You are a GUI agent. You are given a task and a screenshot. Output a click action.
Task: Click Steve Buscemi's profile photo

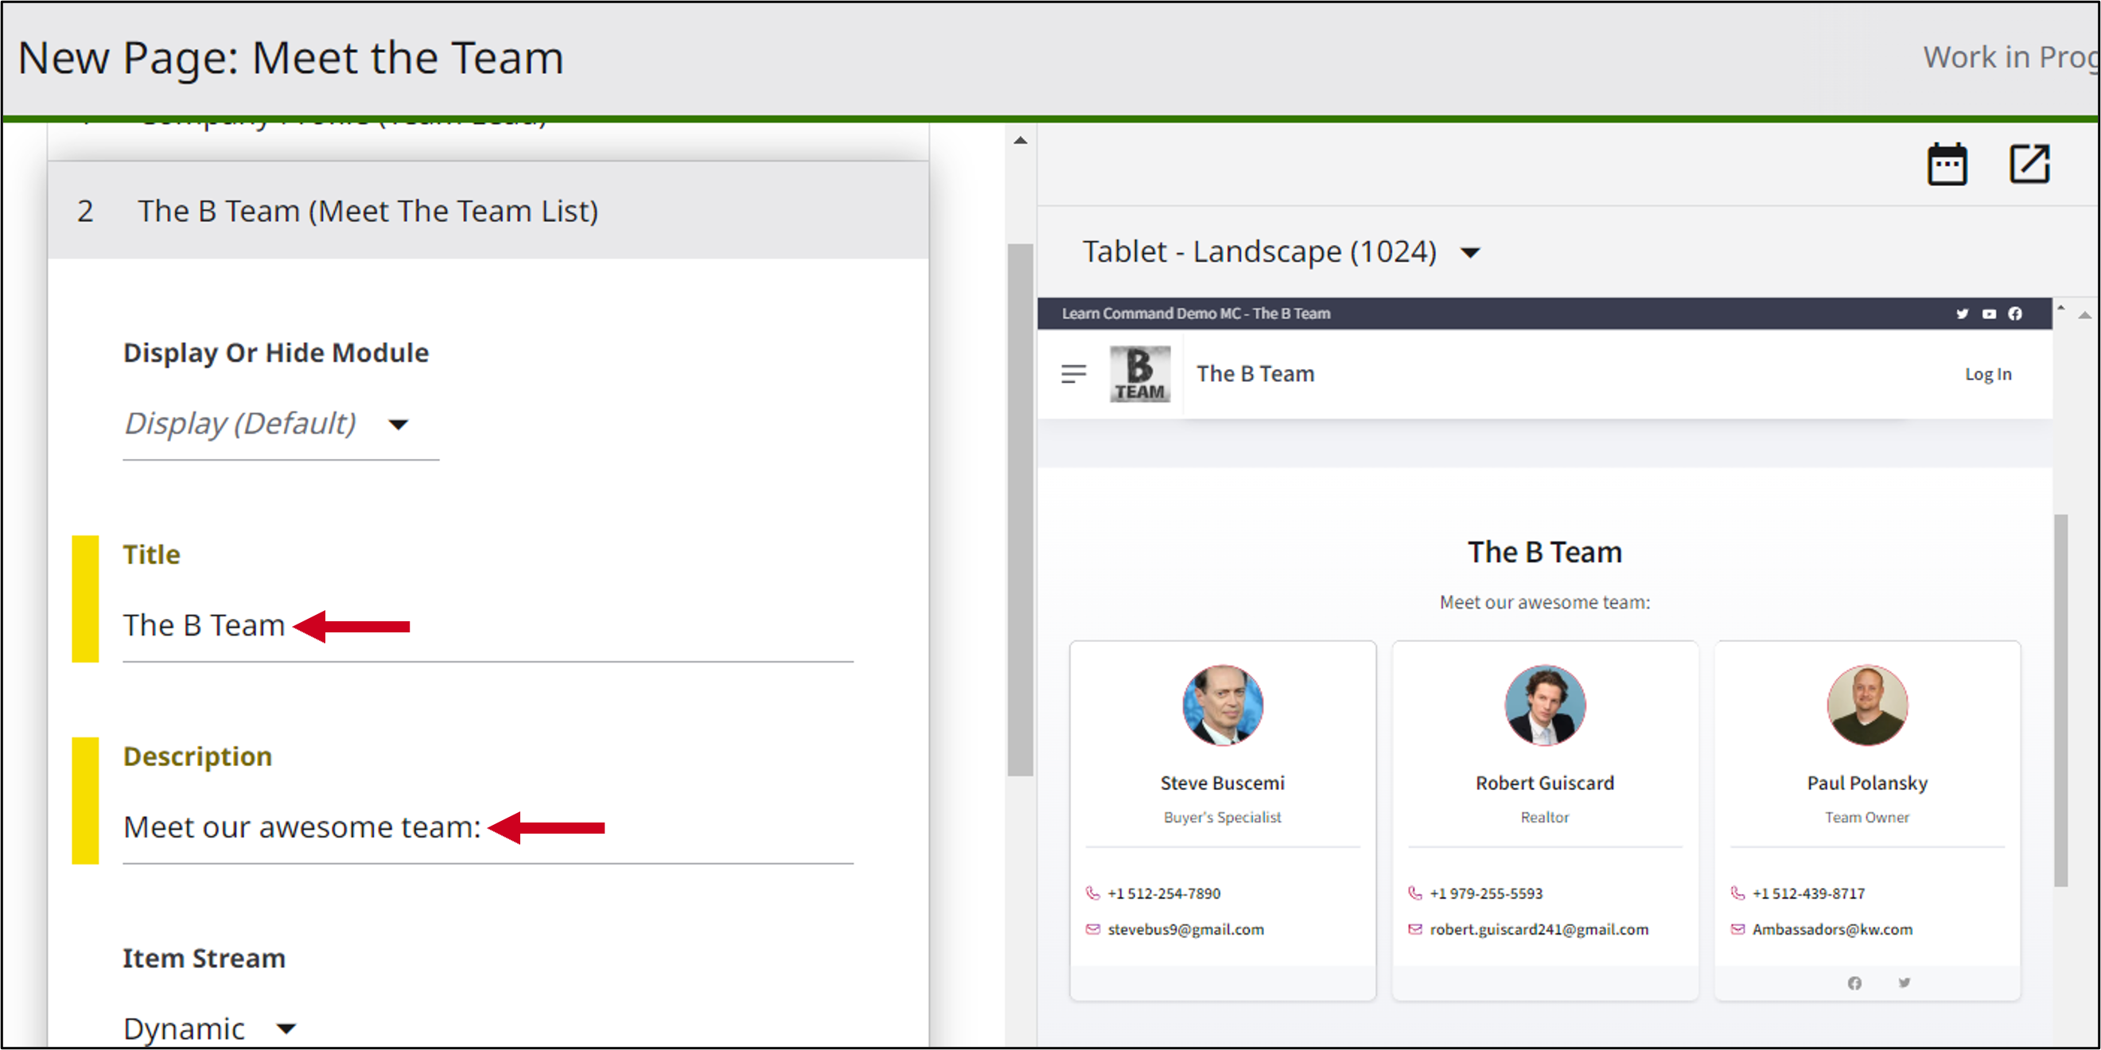1222,705
